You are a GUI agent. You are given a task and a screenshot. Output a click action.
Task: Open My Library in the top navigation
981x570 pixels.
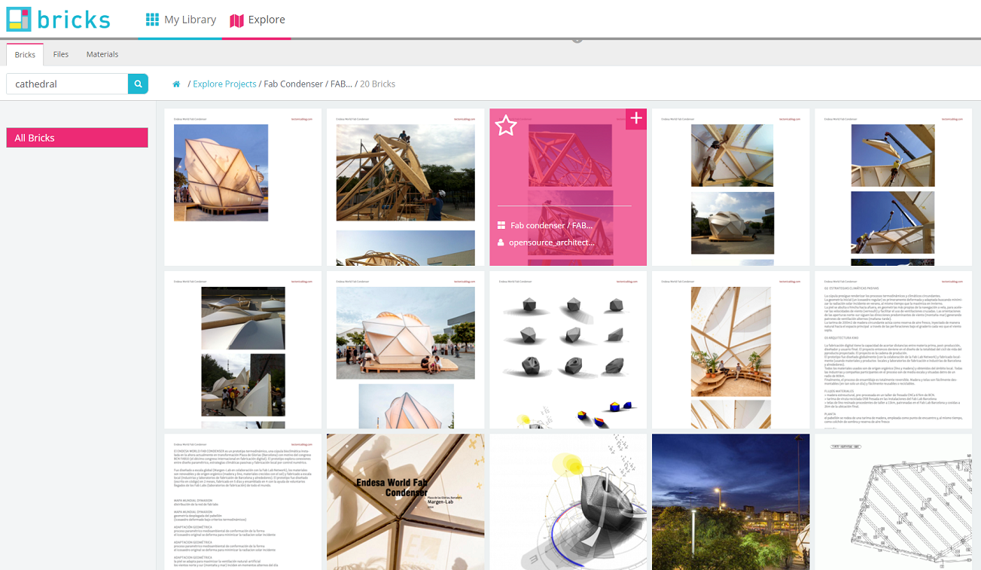(x=181, y=20)
